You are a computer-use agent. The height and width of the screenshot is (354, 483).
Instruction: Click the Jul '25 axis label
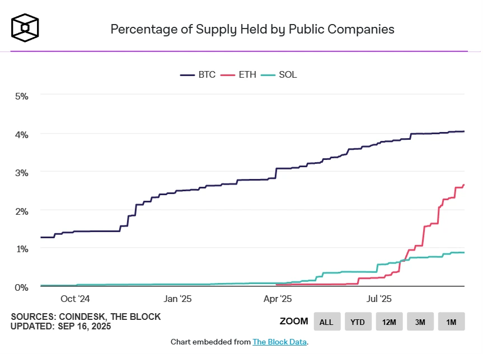[379, 299]
